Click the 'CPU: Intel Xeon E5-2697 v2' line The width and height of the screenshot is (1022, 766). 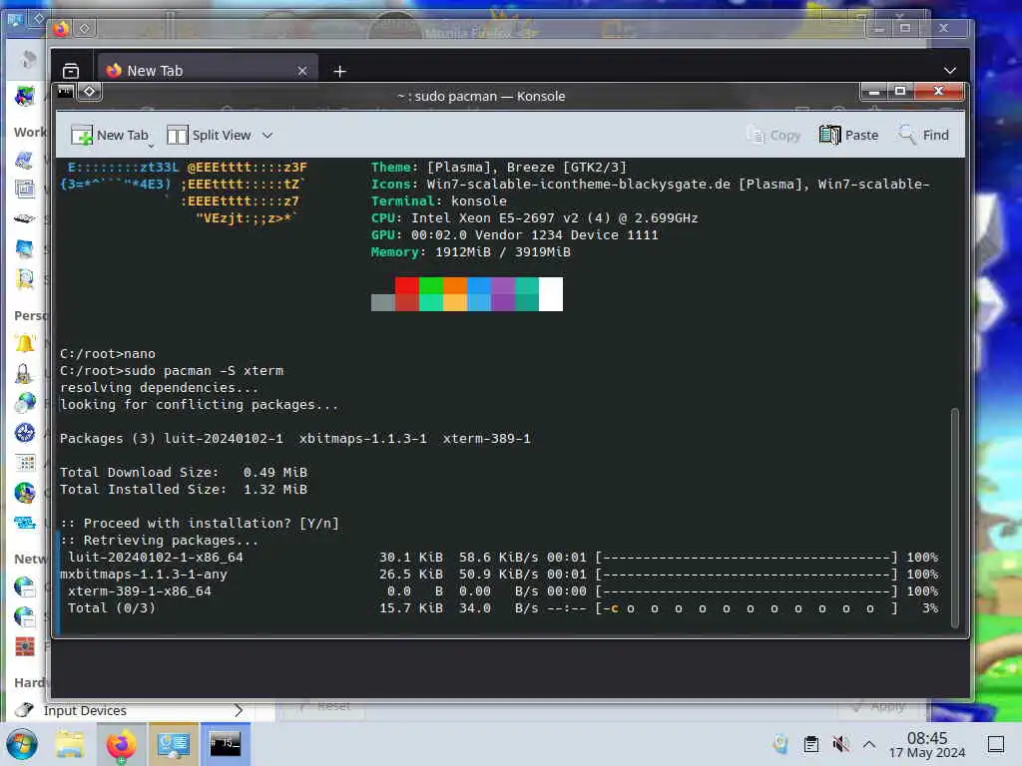(535, 218)
